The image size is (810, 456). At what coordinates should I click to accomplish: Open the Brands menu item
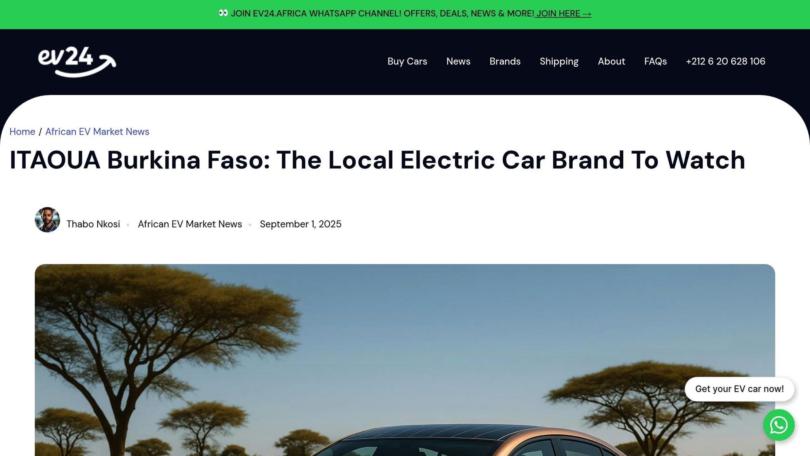505,61
